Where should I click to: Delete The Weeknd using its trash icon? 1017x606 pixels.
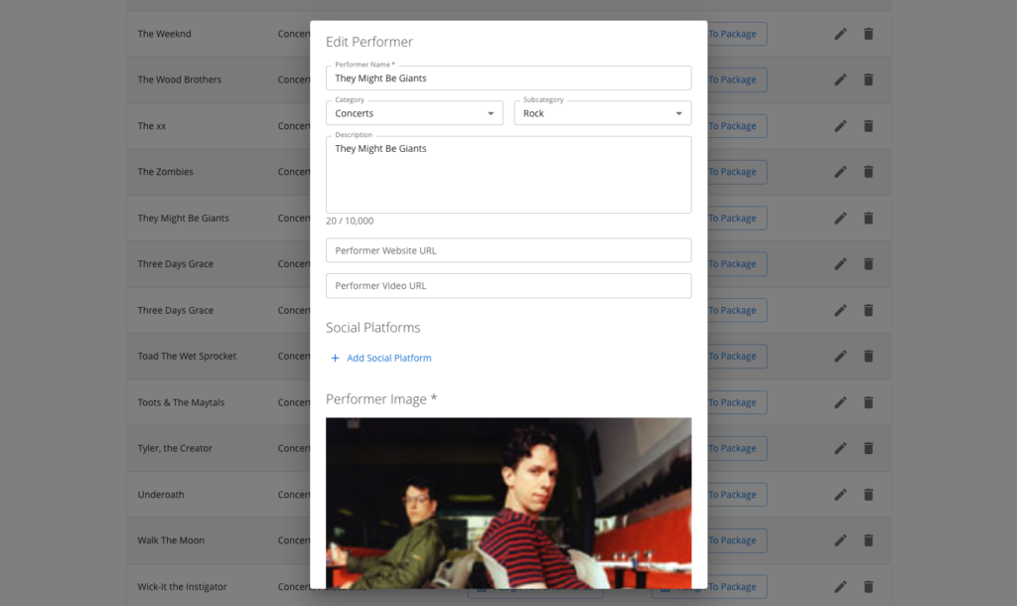point(868,34)
